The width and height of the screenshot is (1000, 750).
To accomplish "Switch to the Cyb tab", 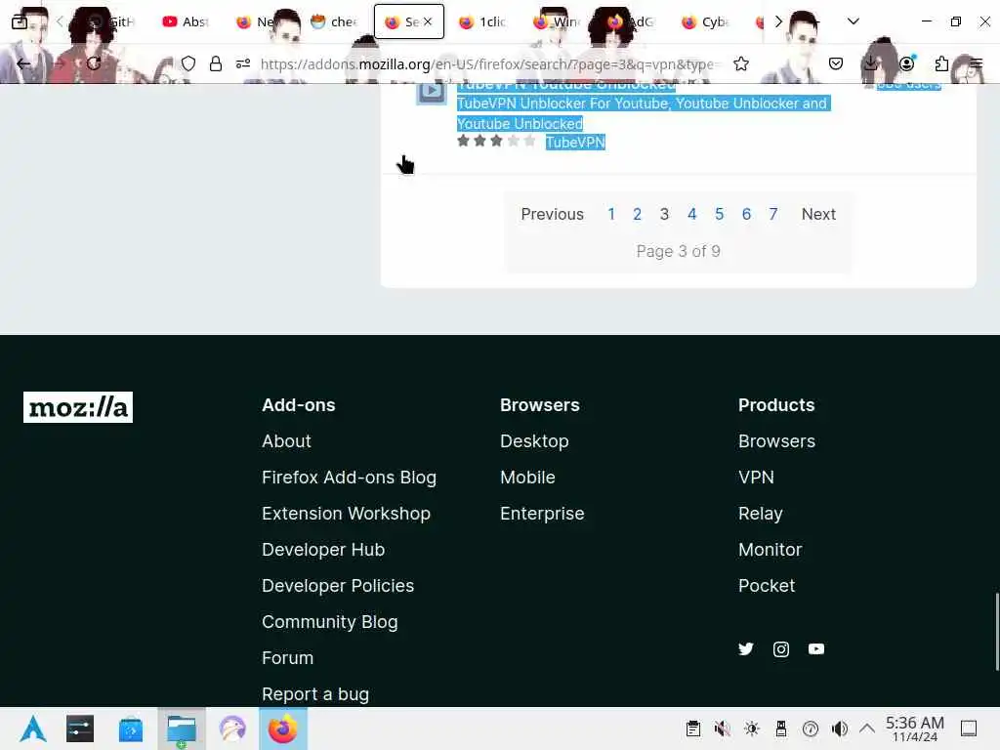I will (x=705, y=21).
